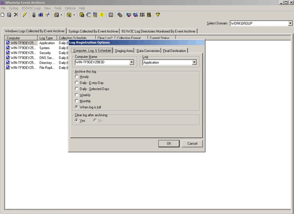Click the yellow exclamation mark icon
294x214 pixels.
point(102,15)
